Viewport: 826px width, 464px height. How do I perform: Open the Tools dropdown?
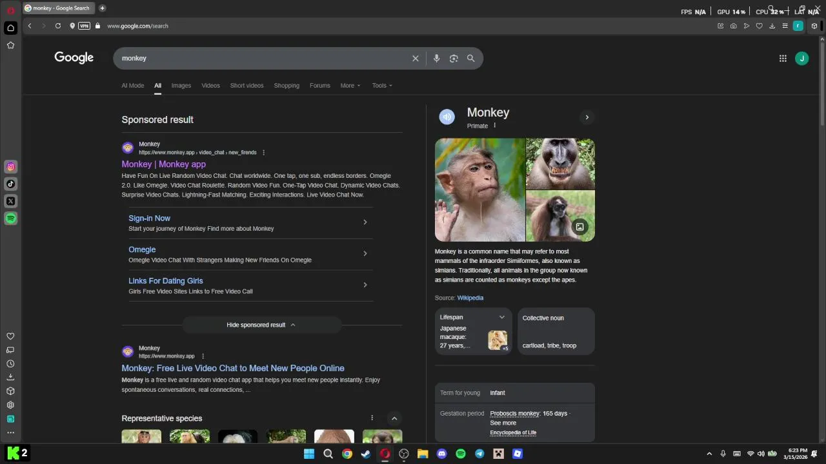(382, 85)
